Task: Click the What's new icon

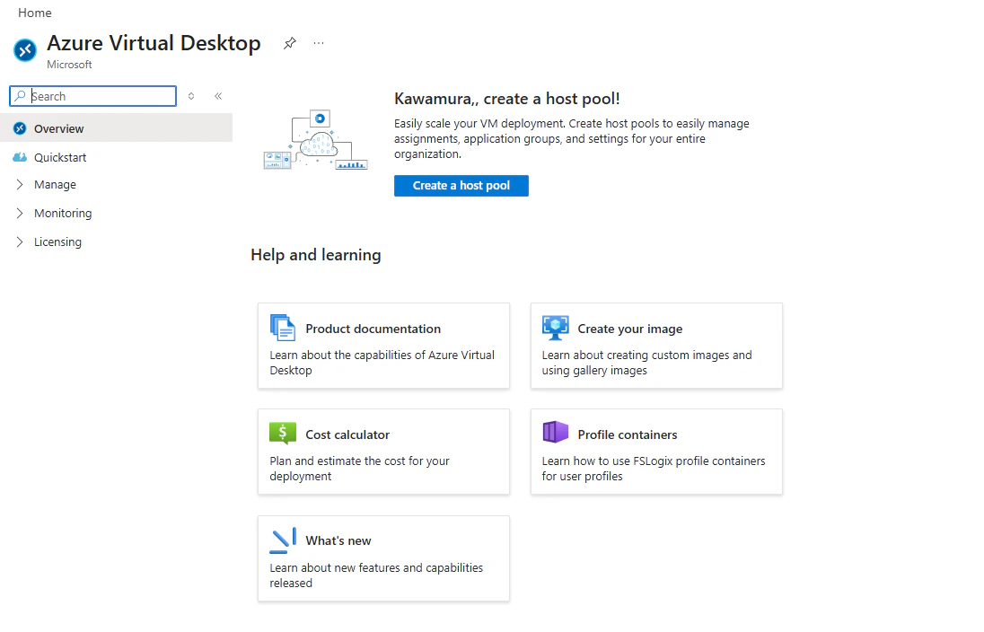Action: 283,540
